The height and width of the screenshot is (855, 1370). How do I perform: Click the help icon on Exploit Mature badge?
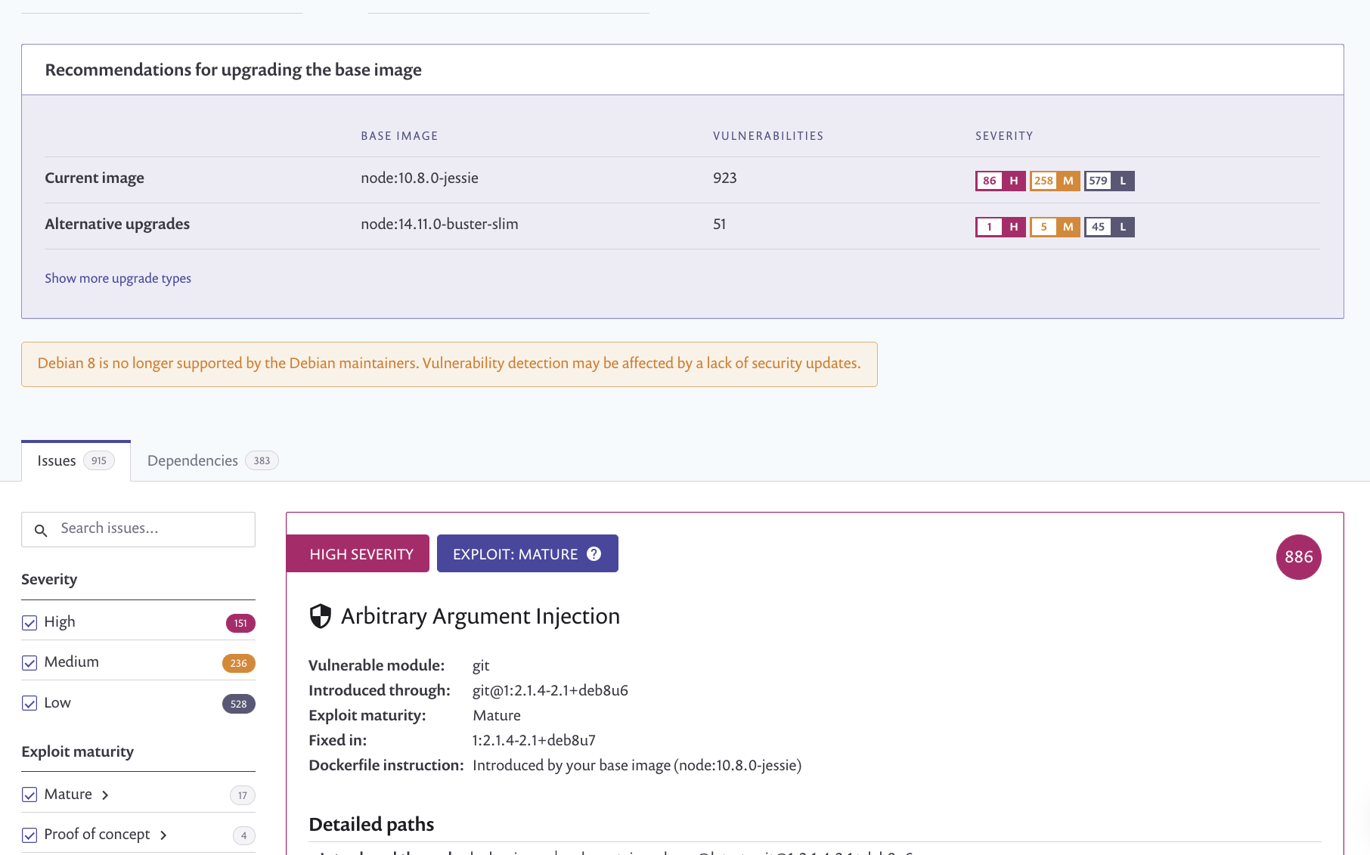click(594, 554)
